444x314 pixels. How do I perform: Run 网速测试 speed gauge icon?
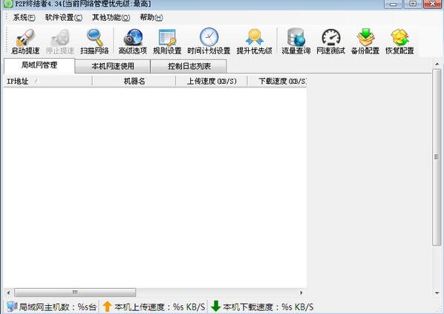(x=330, y=37)
